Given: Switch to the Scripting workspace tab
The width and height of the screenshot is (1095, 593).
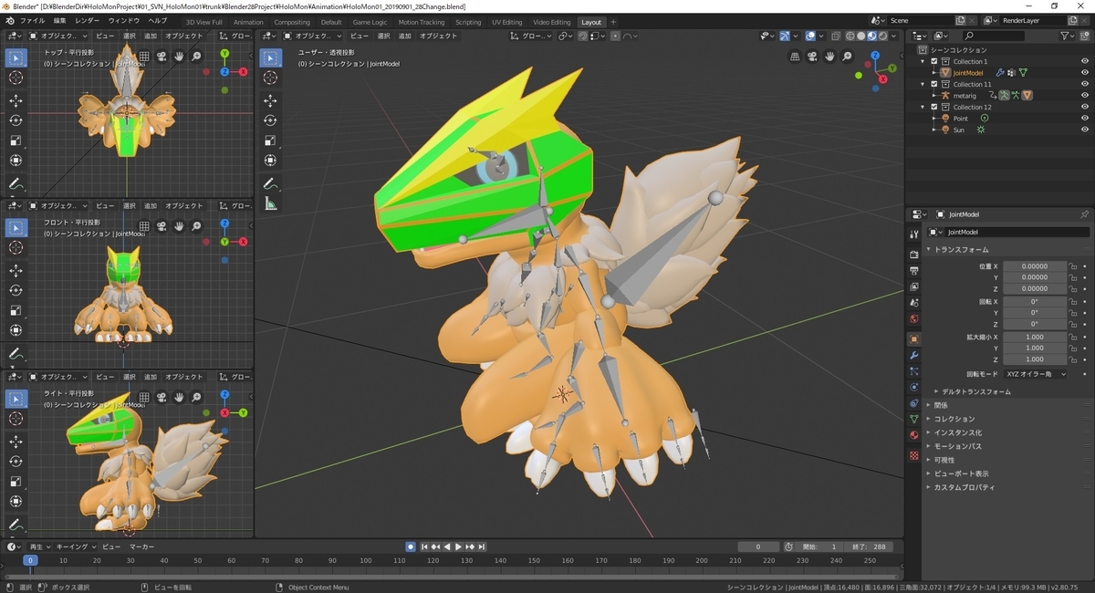Looking at the screenshot, I should point(468,22).
